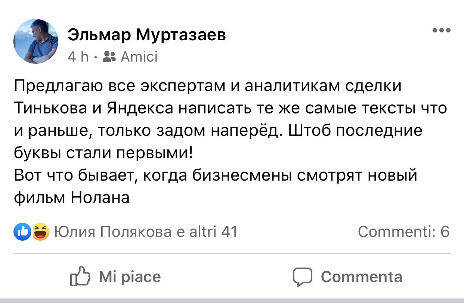The height and width of the screenshot is (303, 464).
Task: Click the words фильм Нолана in the post
Action: click(72, 197)
